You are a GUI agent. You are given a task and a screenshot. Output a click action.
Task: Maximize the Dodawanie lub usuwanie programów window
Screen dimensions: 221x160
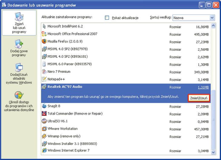[x=209, y=5]
